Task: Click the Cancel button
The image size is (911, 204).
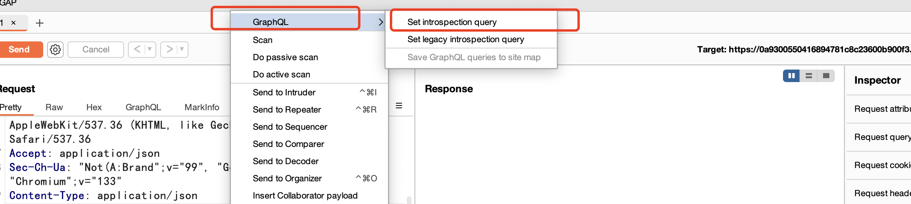Action: (96, 49)
